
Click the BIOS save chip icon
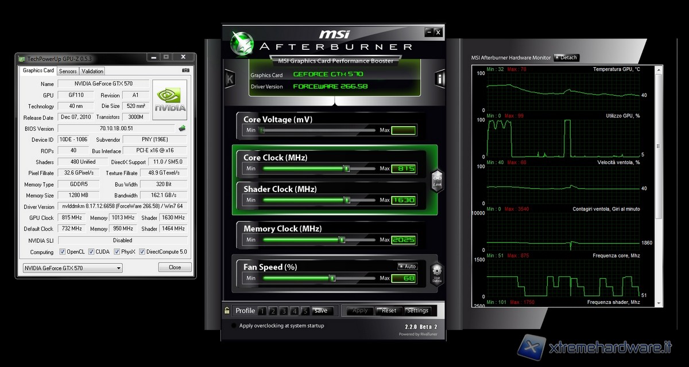182,128
